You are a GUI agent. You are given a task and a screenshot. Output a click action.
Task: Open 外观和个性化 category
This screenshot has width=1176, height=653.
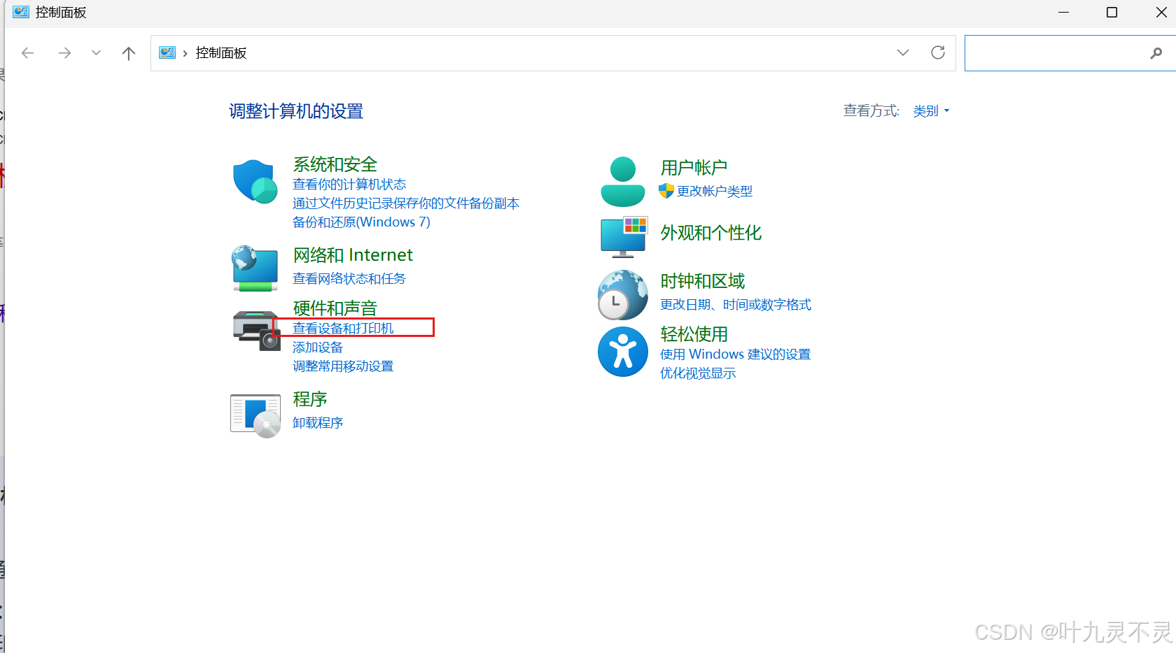pyautogui.click(x=711, y=233)
